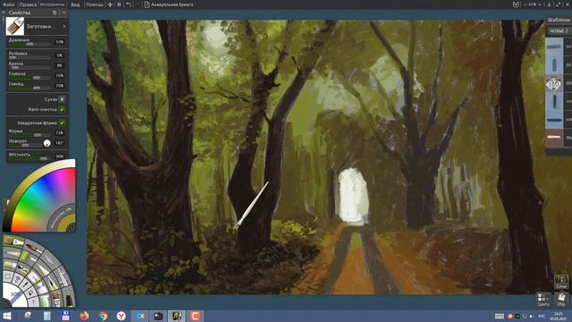Open the Свойства panel options menu icon
572x322 pixels.
coord(55,13)
